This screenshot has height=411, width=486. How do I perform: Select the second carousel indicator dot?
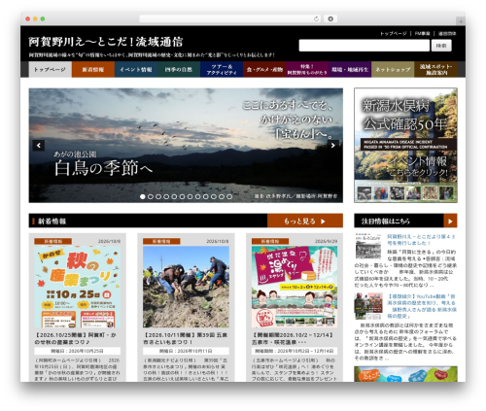(x=151, y=196)
